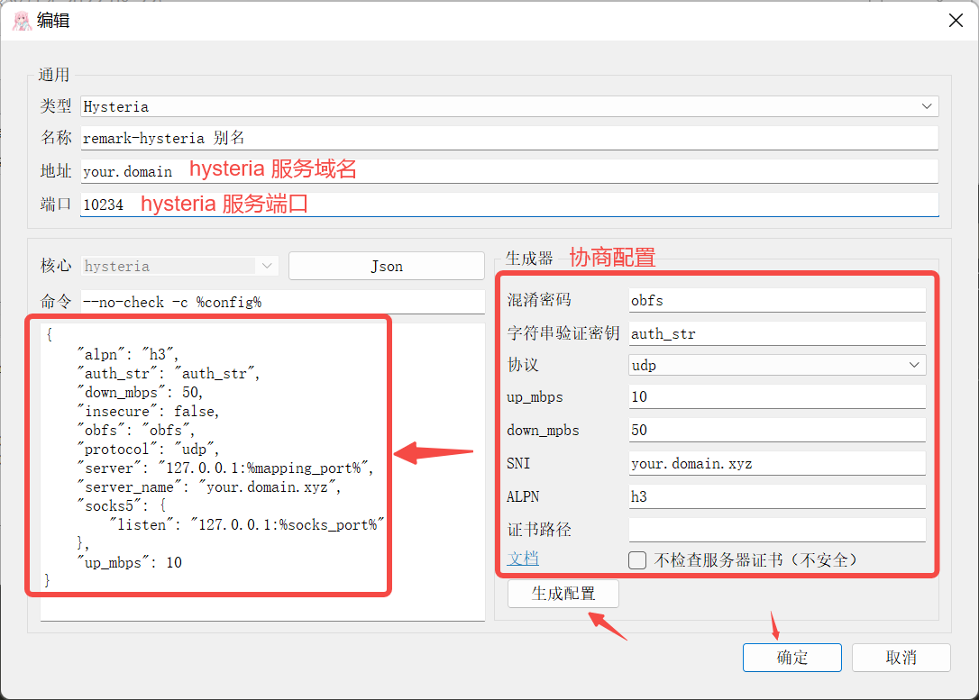Click the app icon in title bar
The width and height of the screenshot is (979, 700).
(22, 21)
